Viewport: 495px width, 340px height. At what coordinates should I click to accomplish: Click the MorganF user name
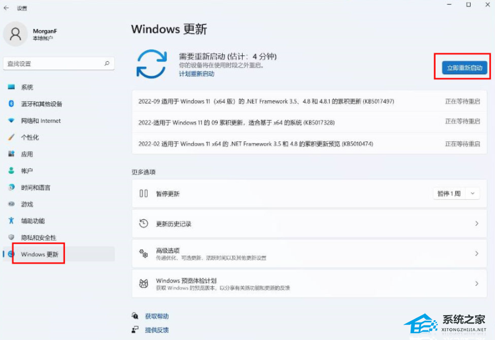coord(45,31)
